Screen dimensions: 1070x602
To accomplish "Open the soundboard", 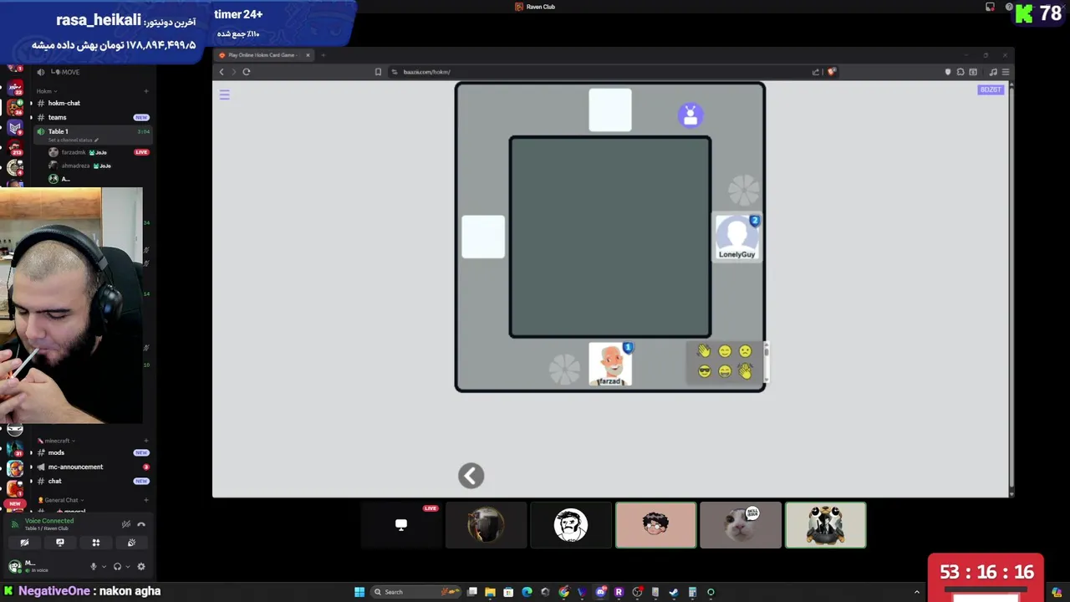I will pyautogui.click(x=131, y=543).
